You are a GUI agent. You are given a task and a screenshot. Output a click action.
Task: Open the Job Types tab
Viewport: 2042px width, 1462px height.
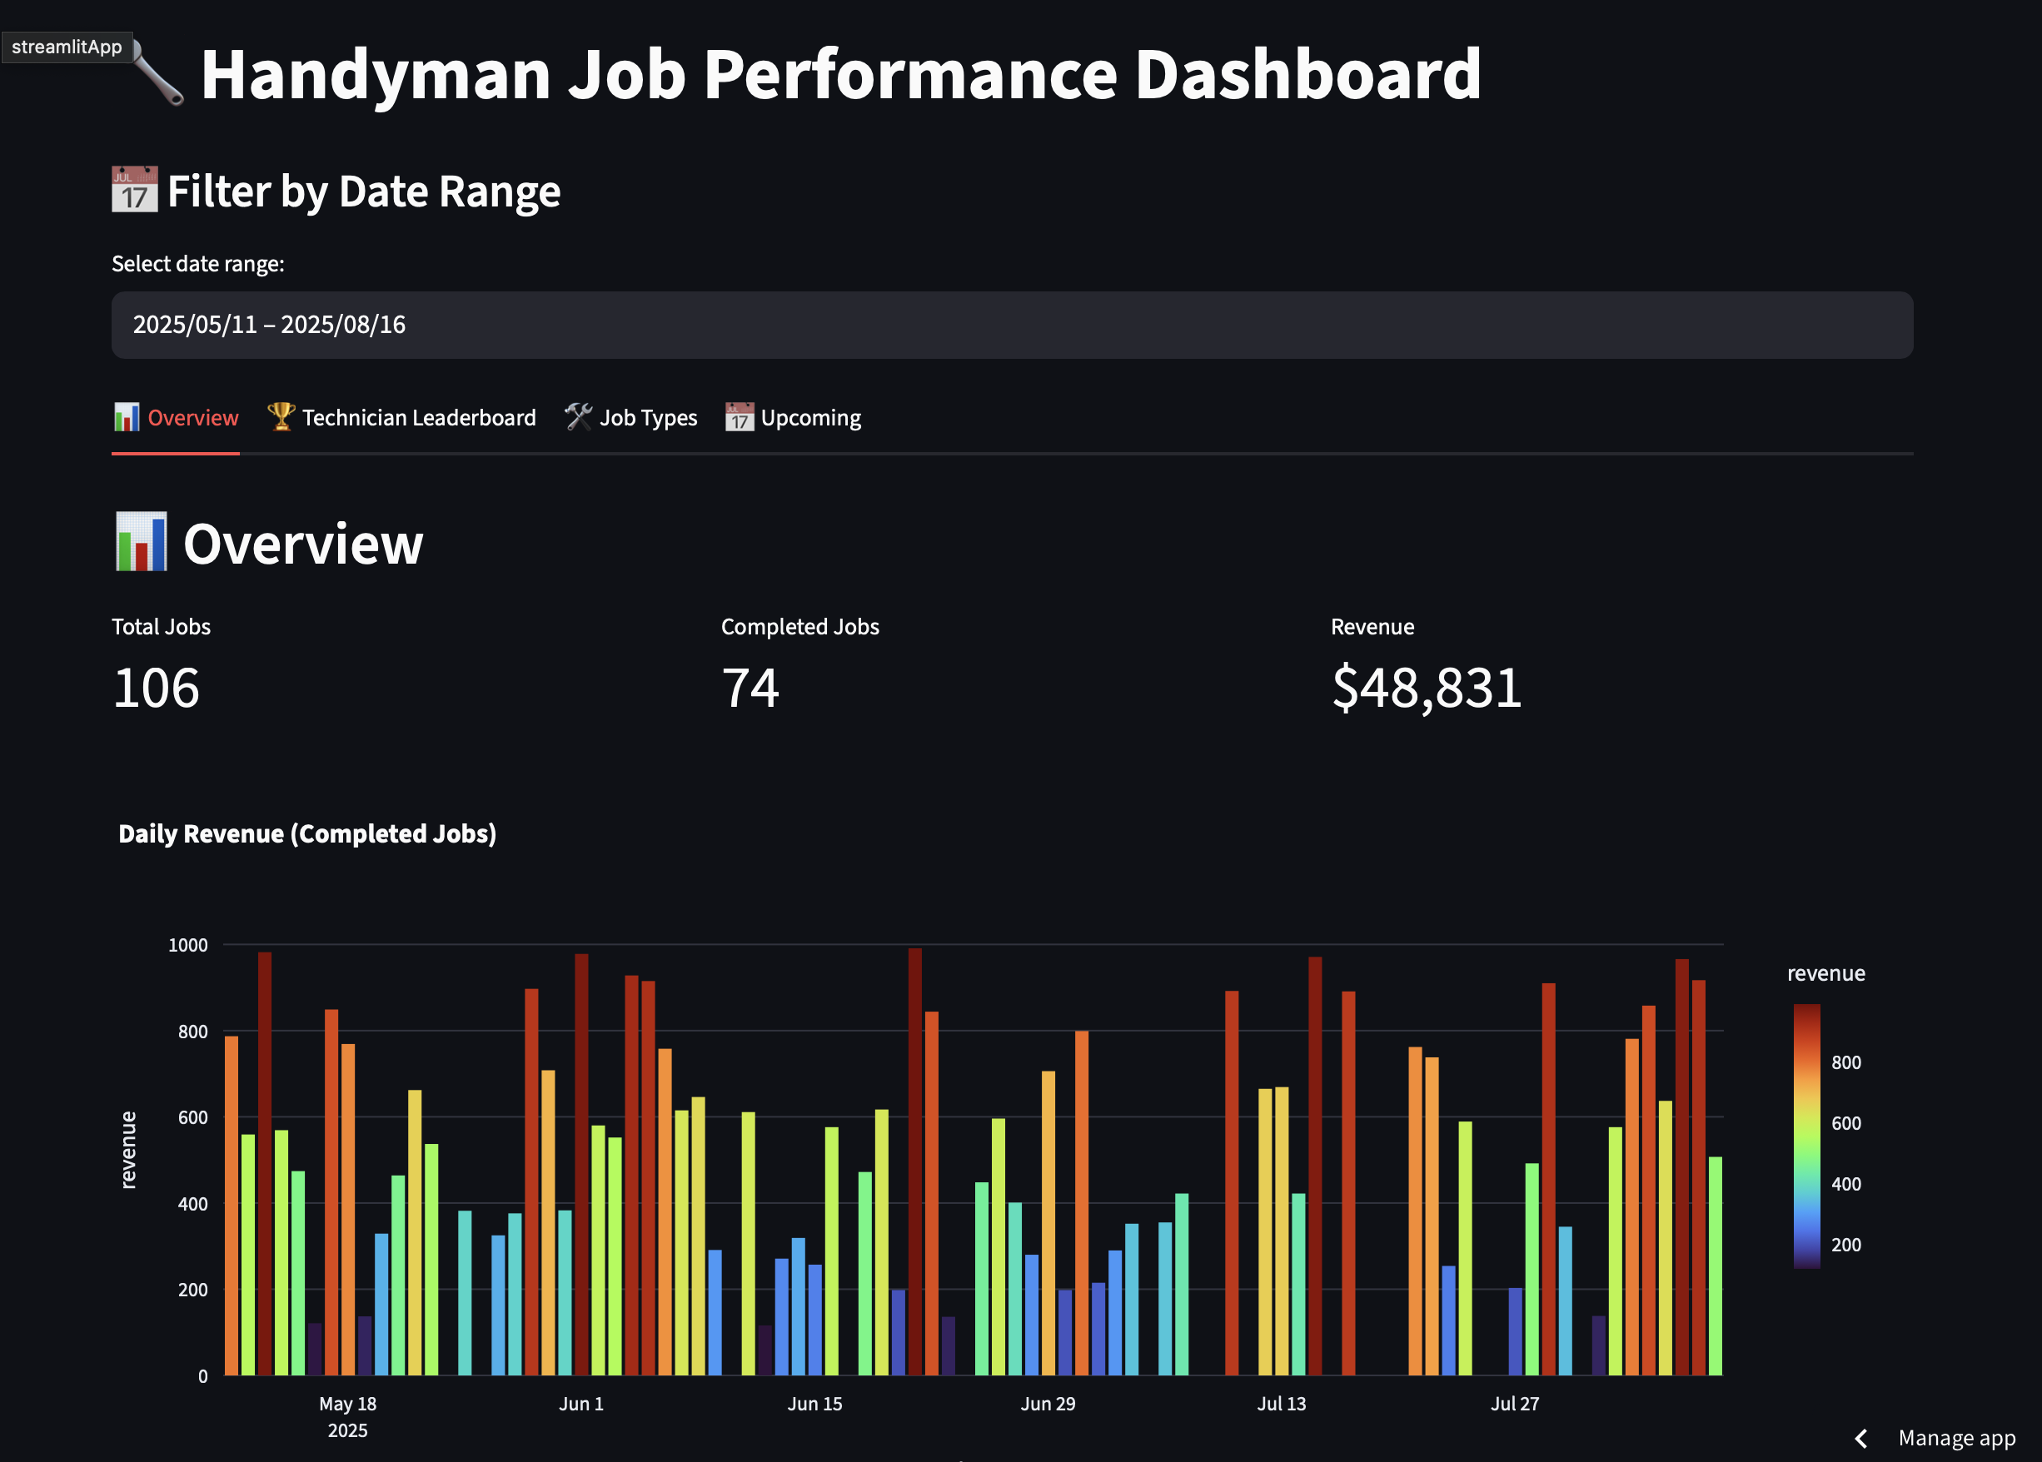(647, 417)
